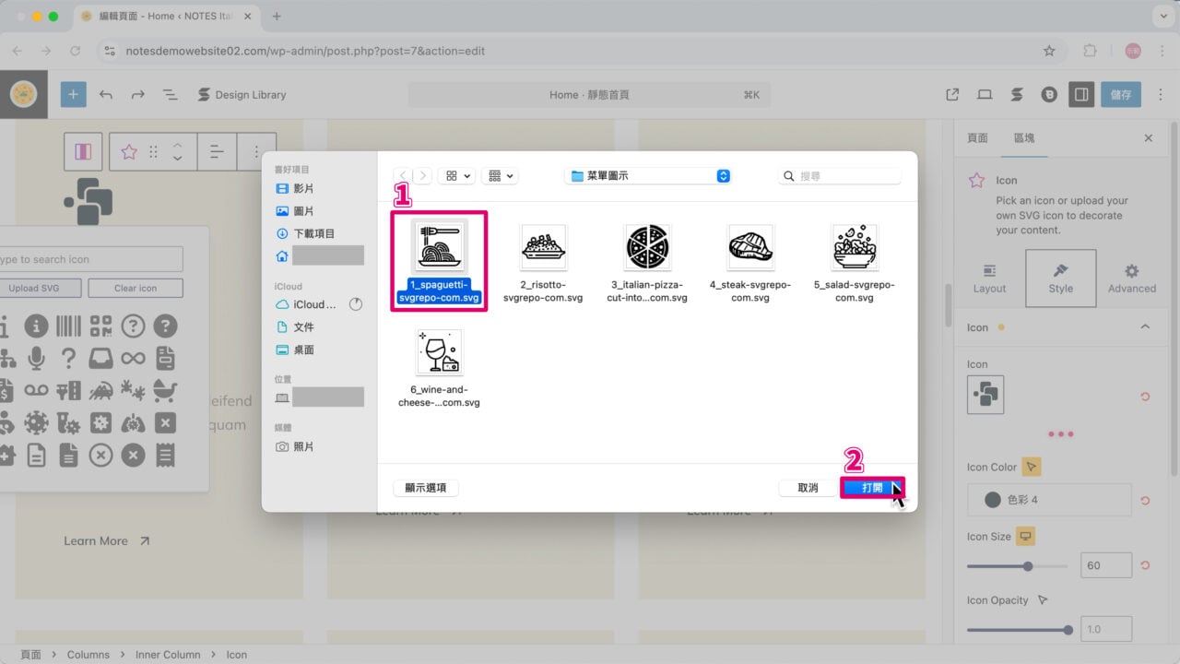Pick the baby stroller icon
The image size is (1180, 664).
pos(165,391)
